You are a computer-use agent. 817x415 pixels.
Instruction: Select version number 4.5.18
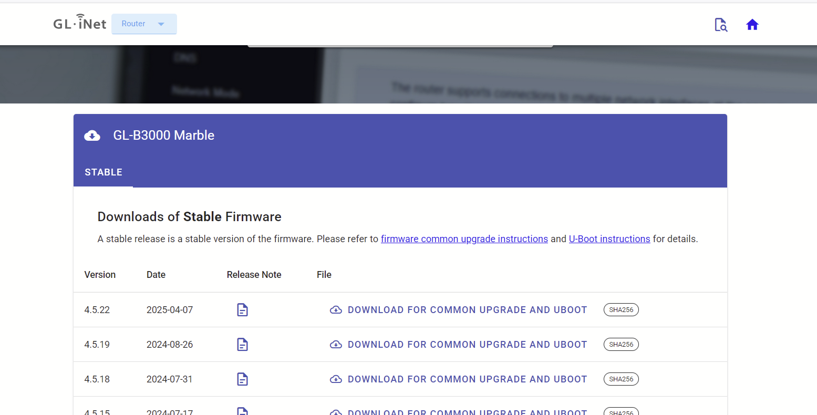click(97, 379)
